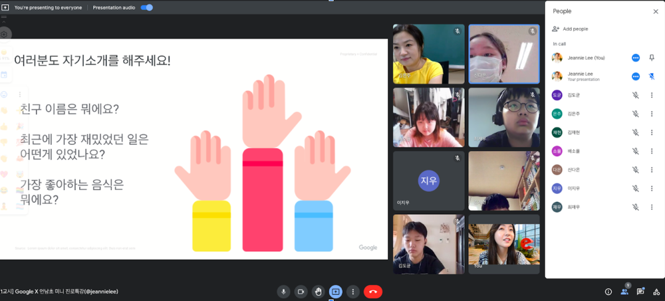Screen dimensions: 665x301
Task: Click Jeannie Lee (You) profile photo
Action: click(x=557, y=58)
